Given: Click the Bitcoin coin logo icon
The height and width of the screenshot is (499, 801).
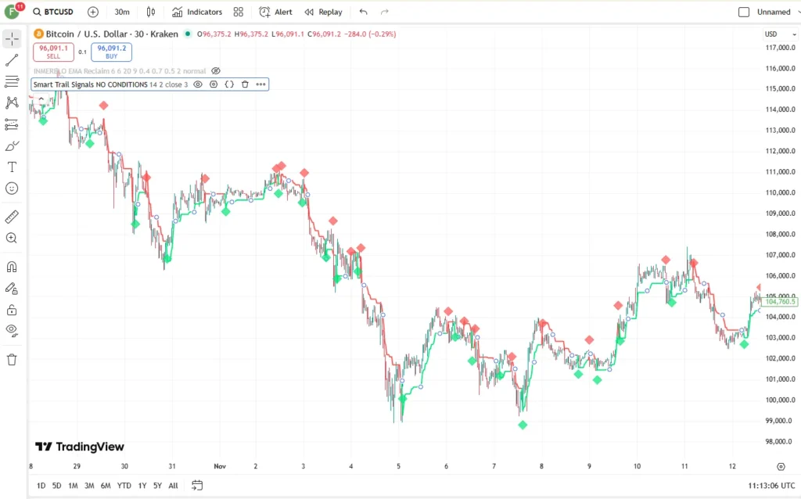Looking at the screenshot, I should (38, 34).
